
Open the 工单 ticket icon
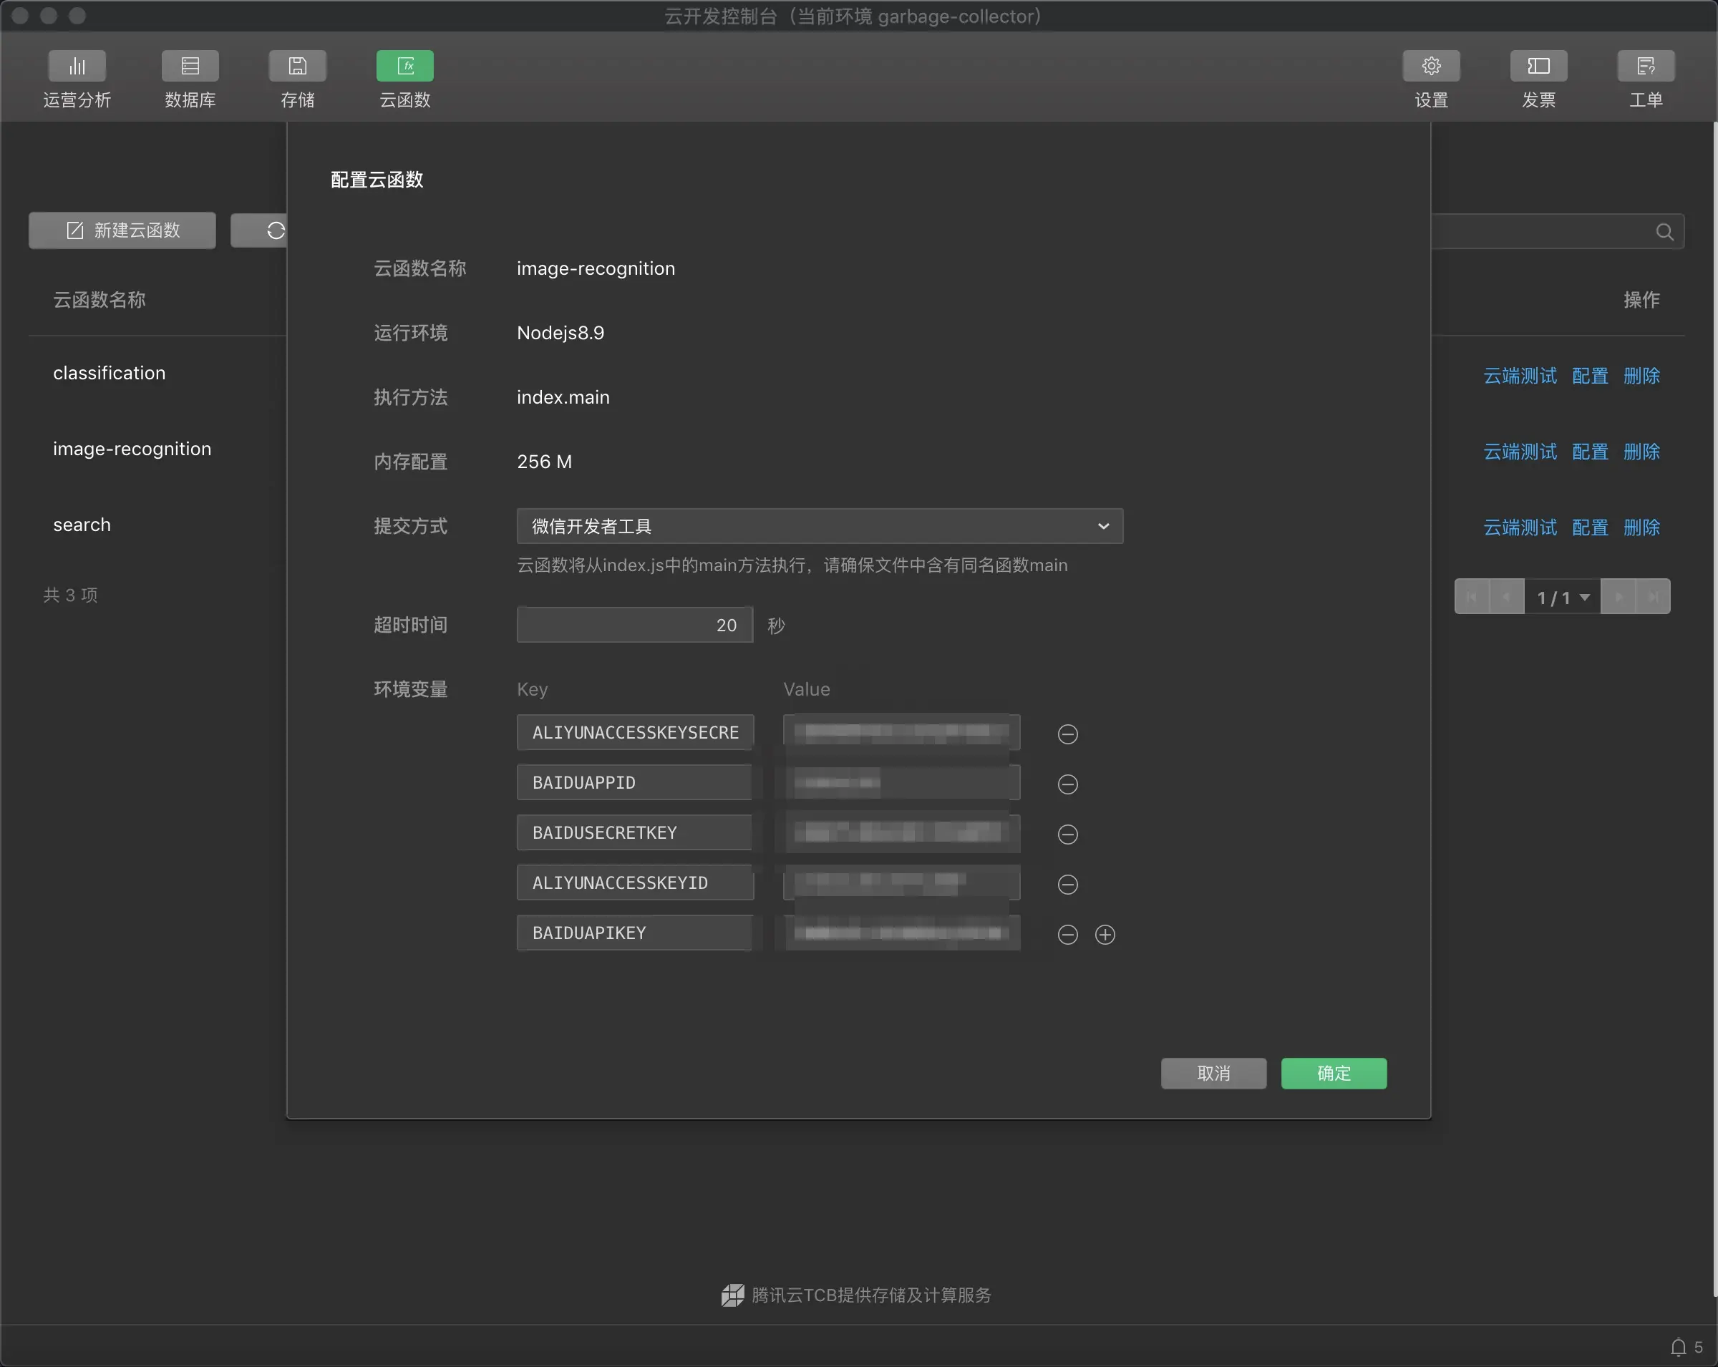(x=1646, y=66)
